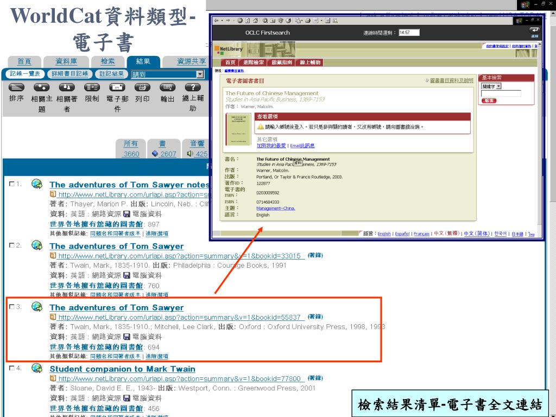The image size is (556, 417).
Task: Tick the checkbox for record 1
Action: tap(12, 184)
